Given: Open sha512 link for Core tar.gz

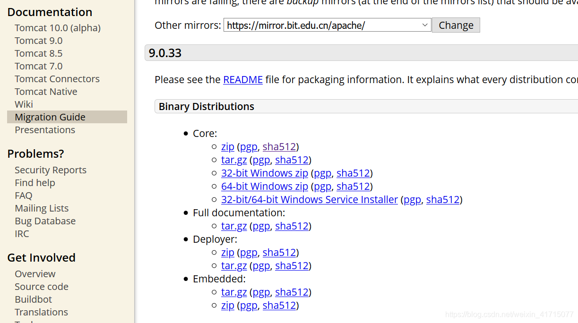Looking at the screenshot, I should 292,160.
